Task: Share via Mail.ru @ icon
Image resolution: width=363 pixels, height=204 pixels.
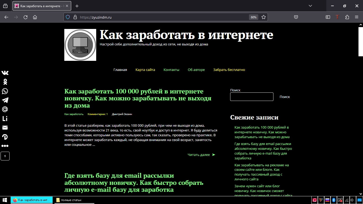Action: [x=5, y=109]
